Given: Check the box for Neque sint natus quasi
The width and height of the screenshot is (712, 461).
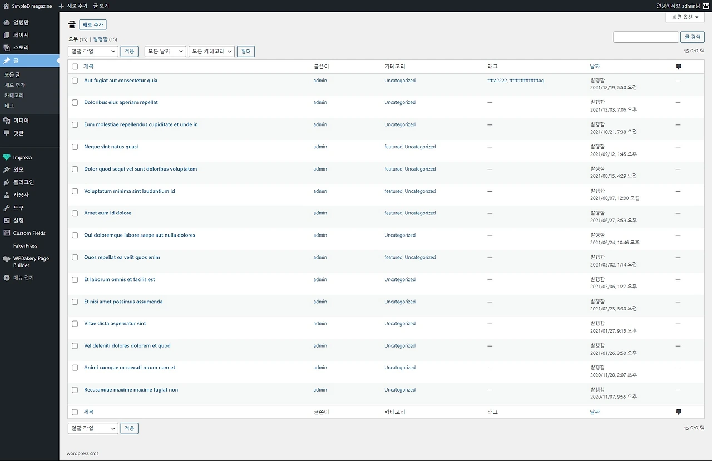Looking at the screenshot, I should click(75, 147).
